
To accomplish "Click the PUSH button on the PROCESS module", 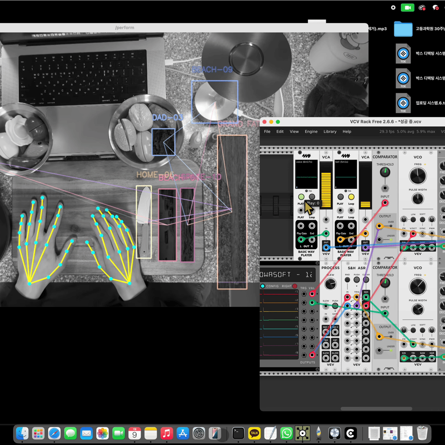I will [x=335, y=306].
